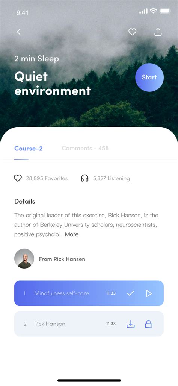The width and height of the screenshot is (178, 386).
Task: Tap the home indicator bar
Action: 89,380
